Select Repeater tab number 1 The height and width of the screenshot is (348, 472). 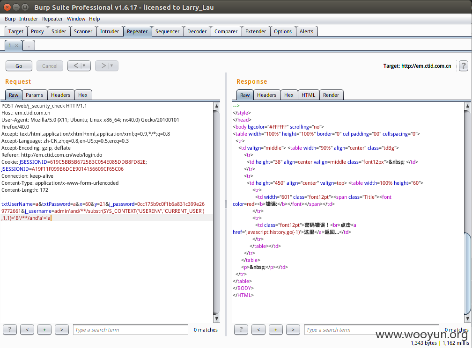click(x=10, y=45)
